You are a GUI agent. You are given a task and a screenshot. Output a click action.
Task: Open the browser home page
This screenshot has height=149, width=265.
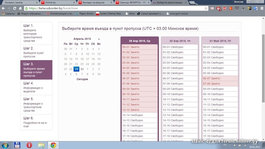[x=20, y=8]
